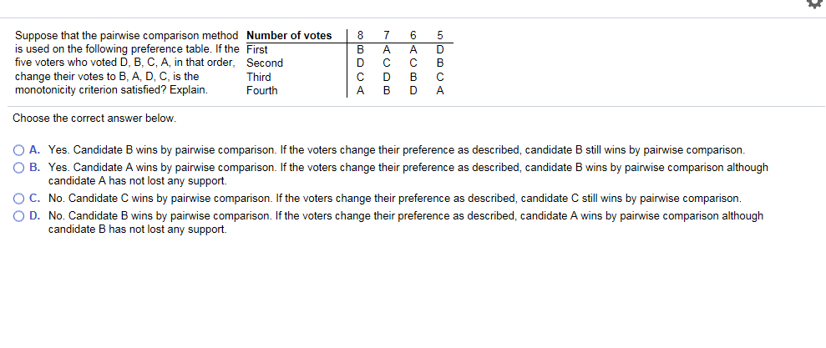Viewport: 826px width, 348px height.
Task: Click the 7 votes column header
Action: (x=387, y=35)
